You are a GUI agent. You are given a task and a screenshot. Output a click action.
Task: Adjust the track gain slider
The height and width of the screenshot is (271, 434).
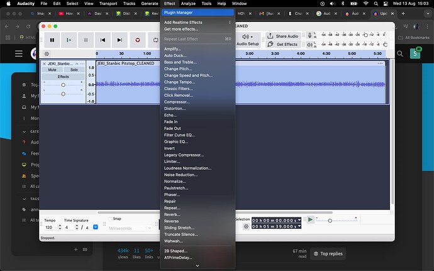63,85
